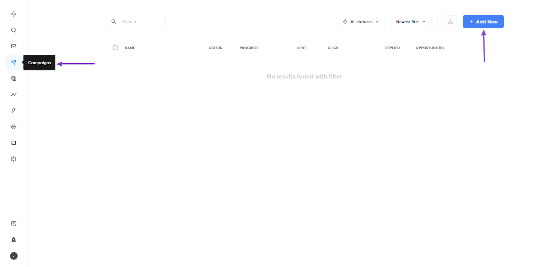The height and width of the screenshot is (267, 544).
Task: Click into the Search campaigns field
Action: [x=135, y=22]
